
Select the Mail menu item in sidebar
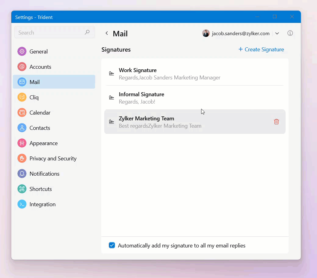click(x=54, y=82)
